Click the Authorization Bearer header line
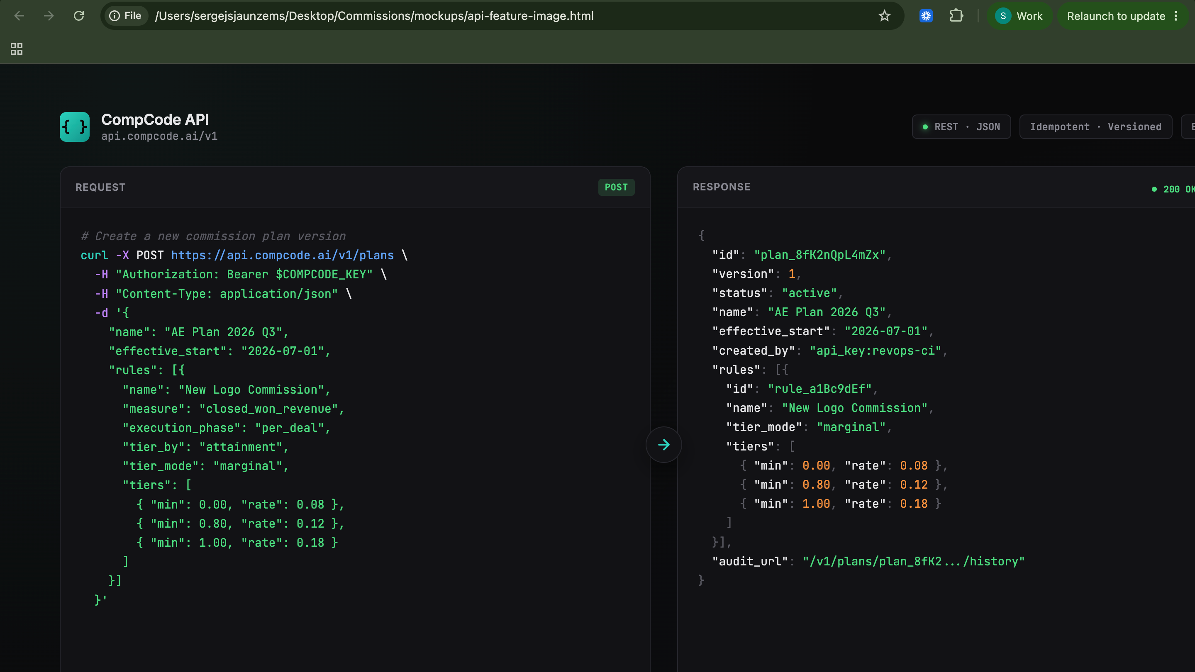The image size is (1195, 672). pyautogui.click(x=241, y=274)
